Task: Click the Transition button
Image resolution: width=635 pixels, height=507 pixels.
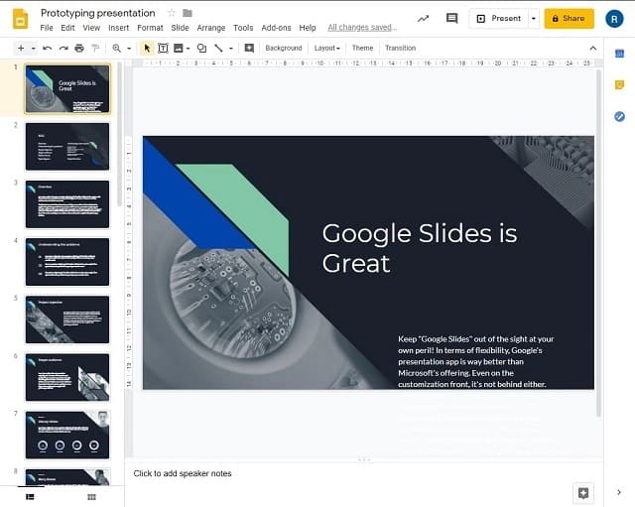Action: 401,48
